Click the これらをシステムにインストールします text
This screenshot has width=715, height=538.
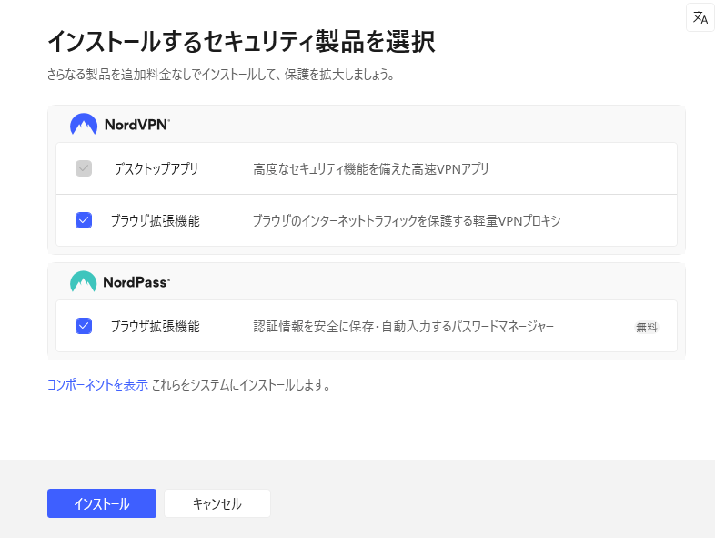click(x=240, y=385)
